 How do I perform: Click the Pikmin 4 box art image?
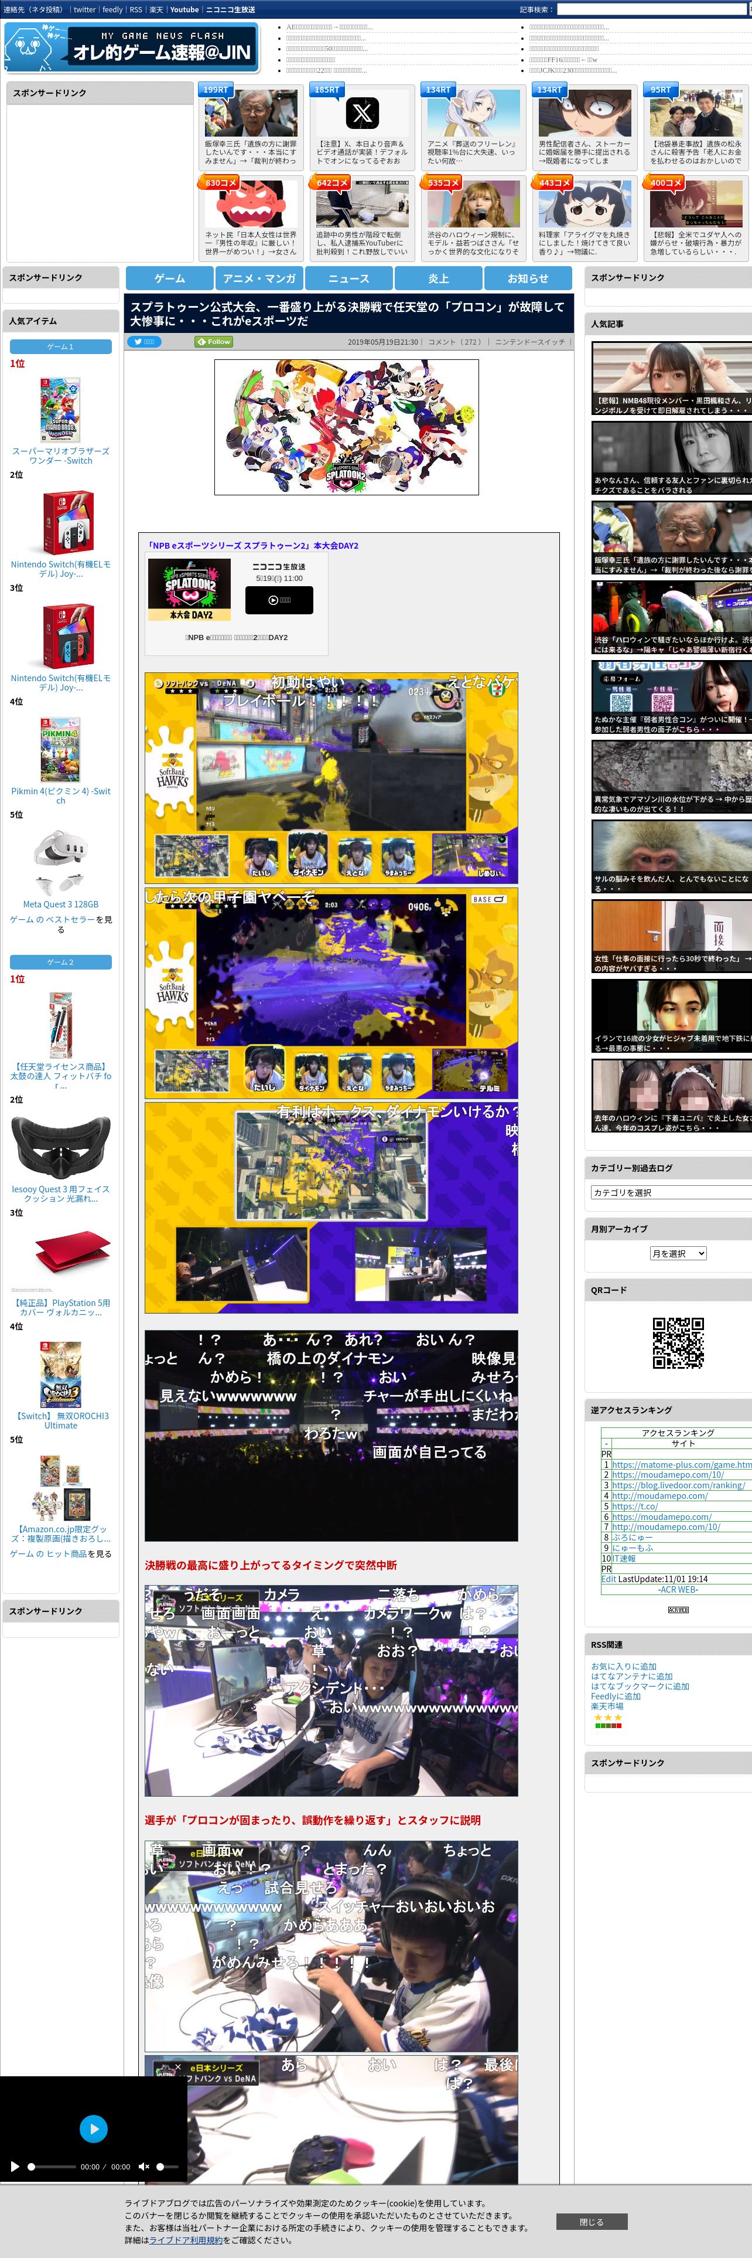[x=60, y=750]
